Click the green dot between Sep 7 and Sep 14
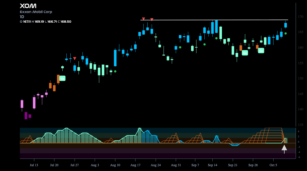The height and width of the screenshot is (171, 307). [x=204, y=44]
